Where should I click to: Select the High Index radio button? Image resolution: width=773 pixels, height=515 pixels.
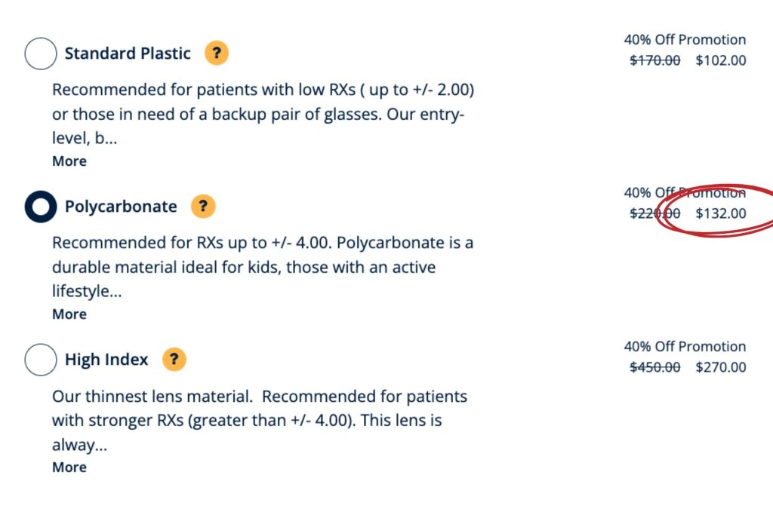[x=41, y=360]
